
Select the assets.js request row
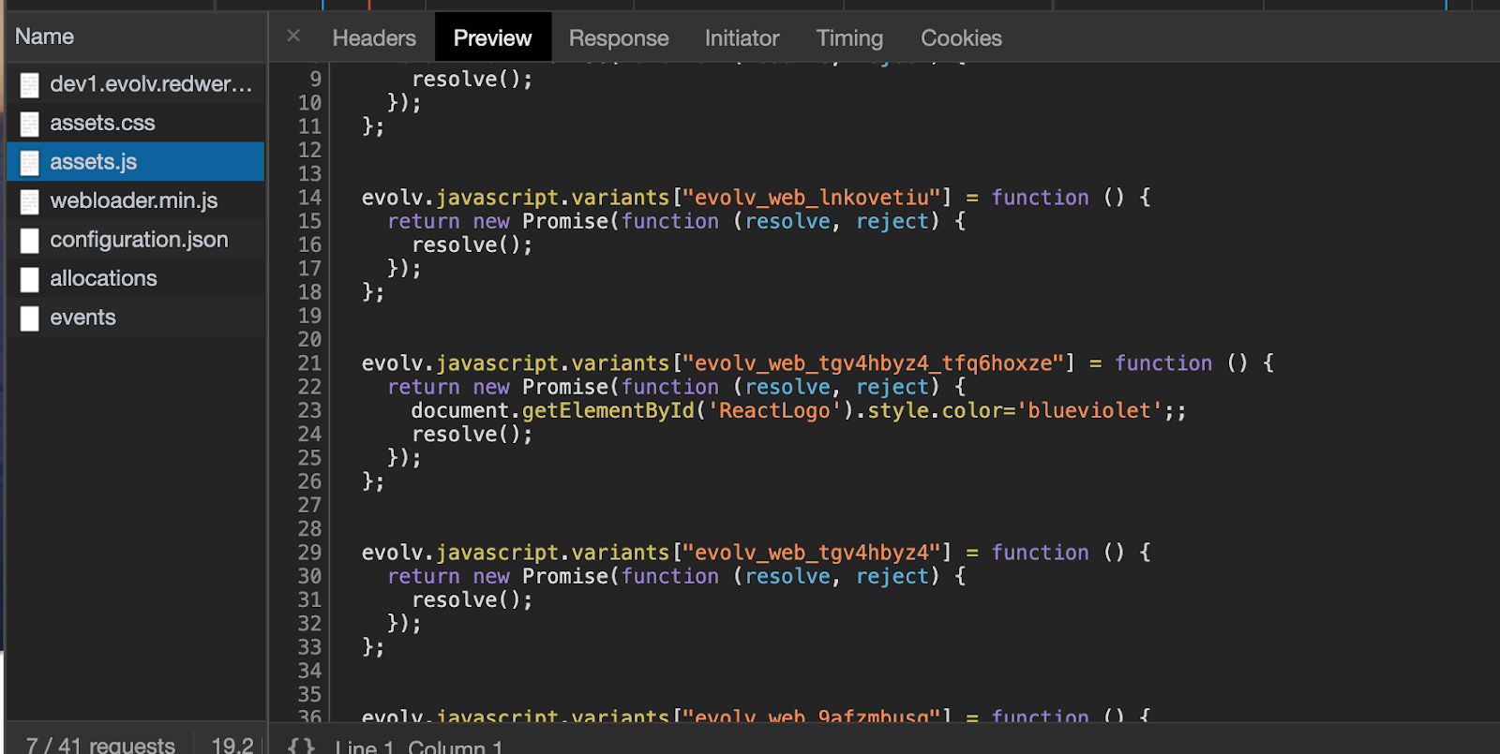pyautogui.click(x=136, y=161)
